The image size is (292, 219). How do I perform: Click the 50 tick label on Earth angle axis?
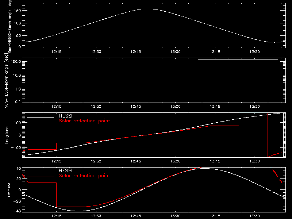tap(19, 35)
